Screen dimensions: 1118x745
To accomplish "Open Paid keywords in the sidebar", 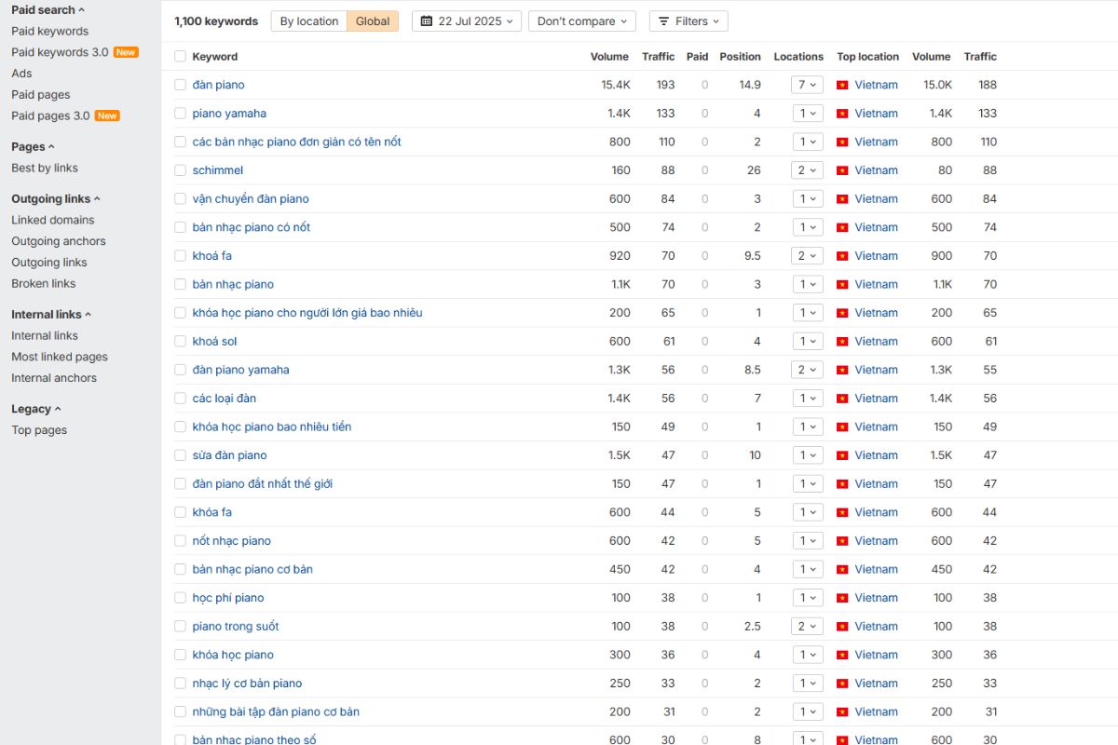I will click(49, 31).
